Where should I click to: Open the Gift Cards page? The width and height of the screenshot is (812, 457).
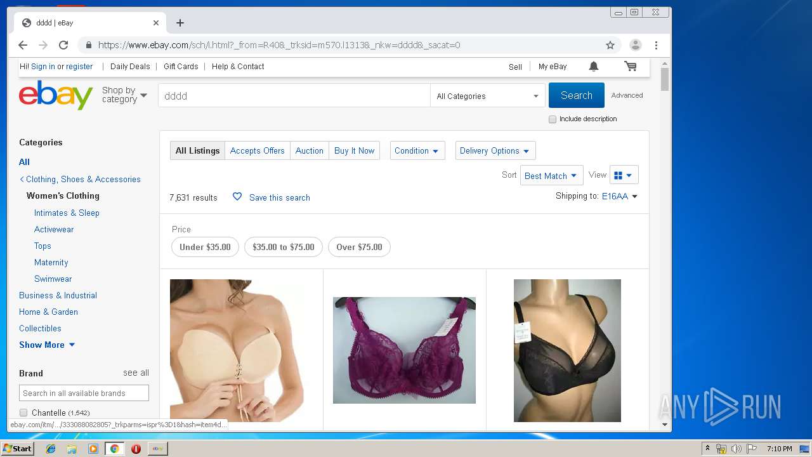(181, 66)
